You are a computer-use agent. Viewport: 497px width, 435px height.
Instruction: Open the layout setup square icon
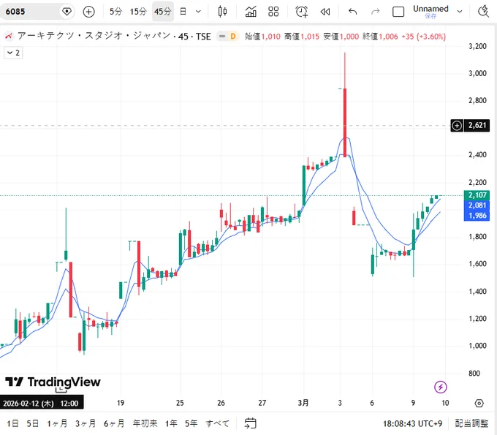[398, 12]
